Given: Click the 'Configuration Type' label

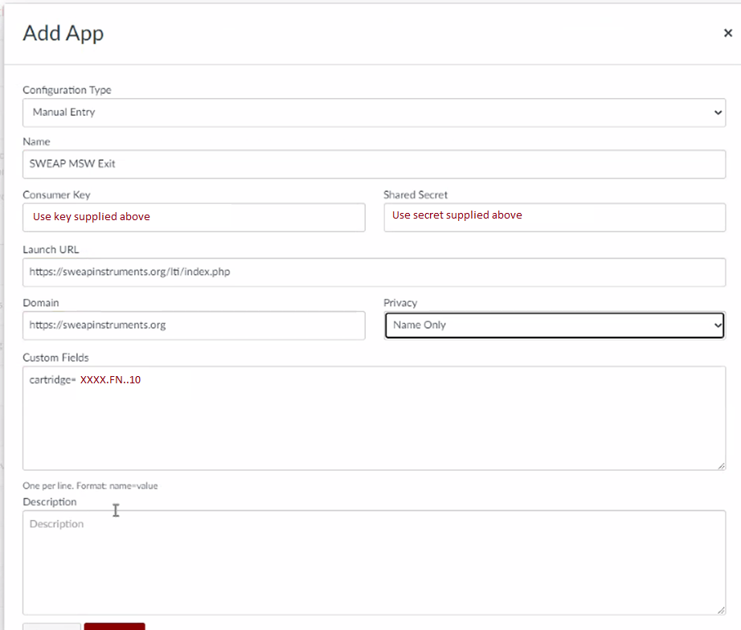Looking at the screenshot, I should [x=67, y=90].
